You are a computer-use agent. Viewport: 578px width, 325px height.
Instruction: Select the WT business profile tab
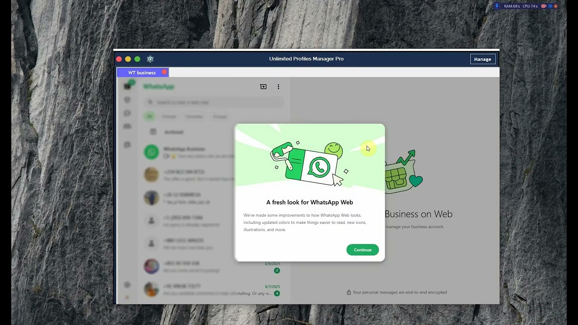pyautogui.click(x=142, y=73)
